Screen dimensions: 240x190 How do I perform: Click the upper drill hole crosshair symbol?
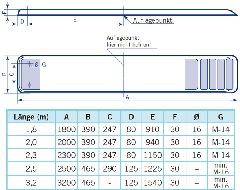[x=30, y=64]
